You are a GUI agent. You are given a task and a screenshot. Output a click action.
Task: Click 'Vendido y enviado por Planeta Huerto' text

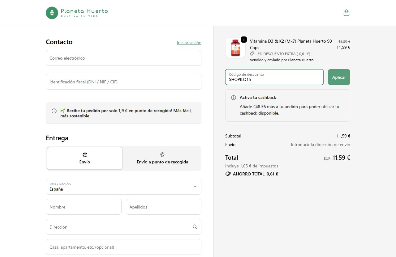(282, 60)
